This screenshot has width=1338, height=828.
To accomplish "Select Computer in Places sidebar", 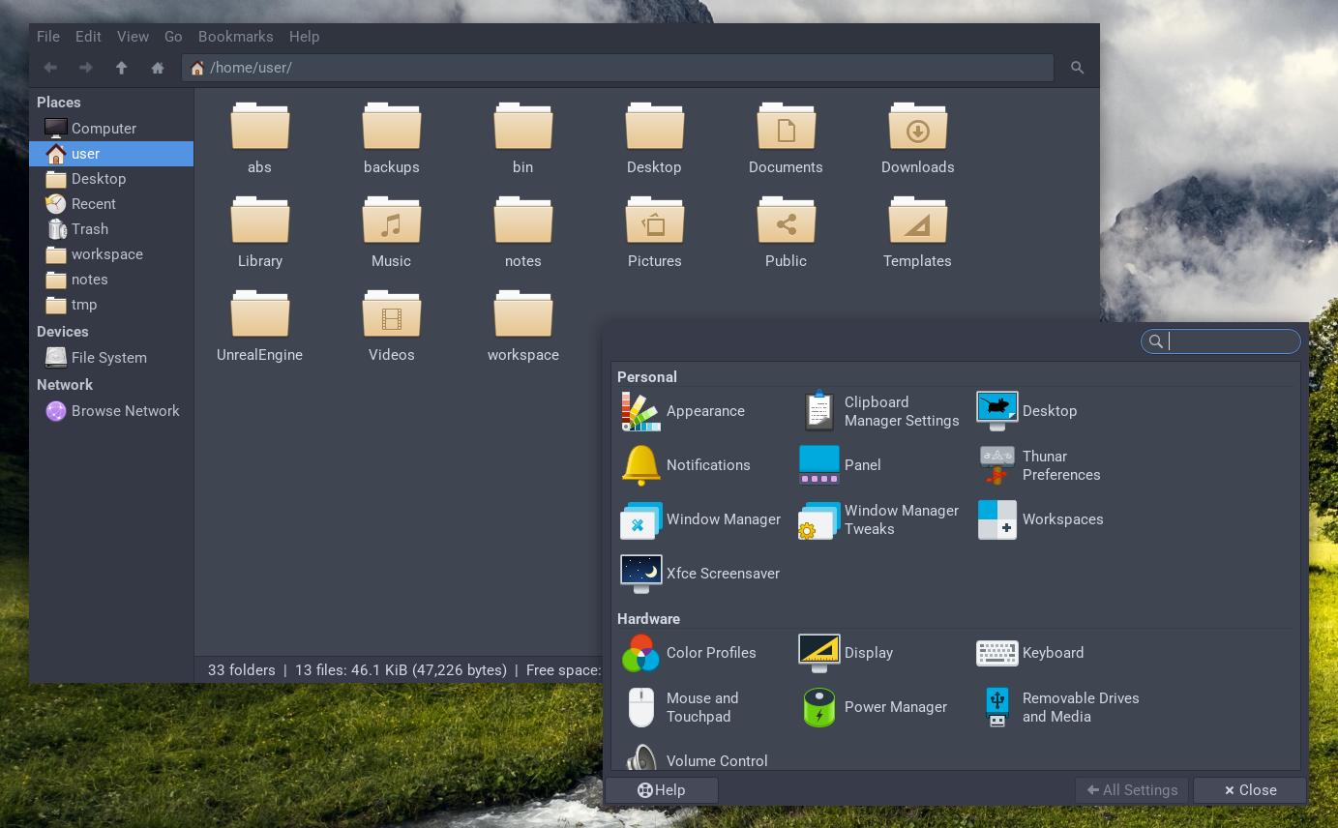I will [111, 129].
